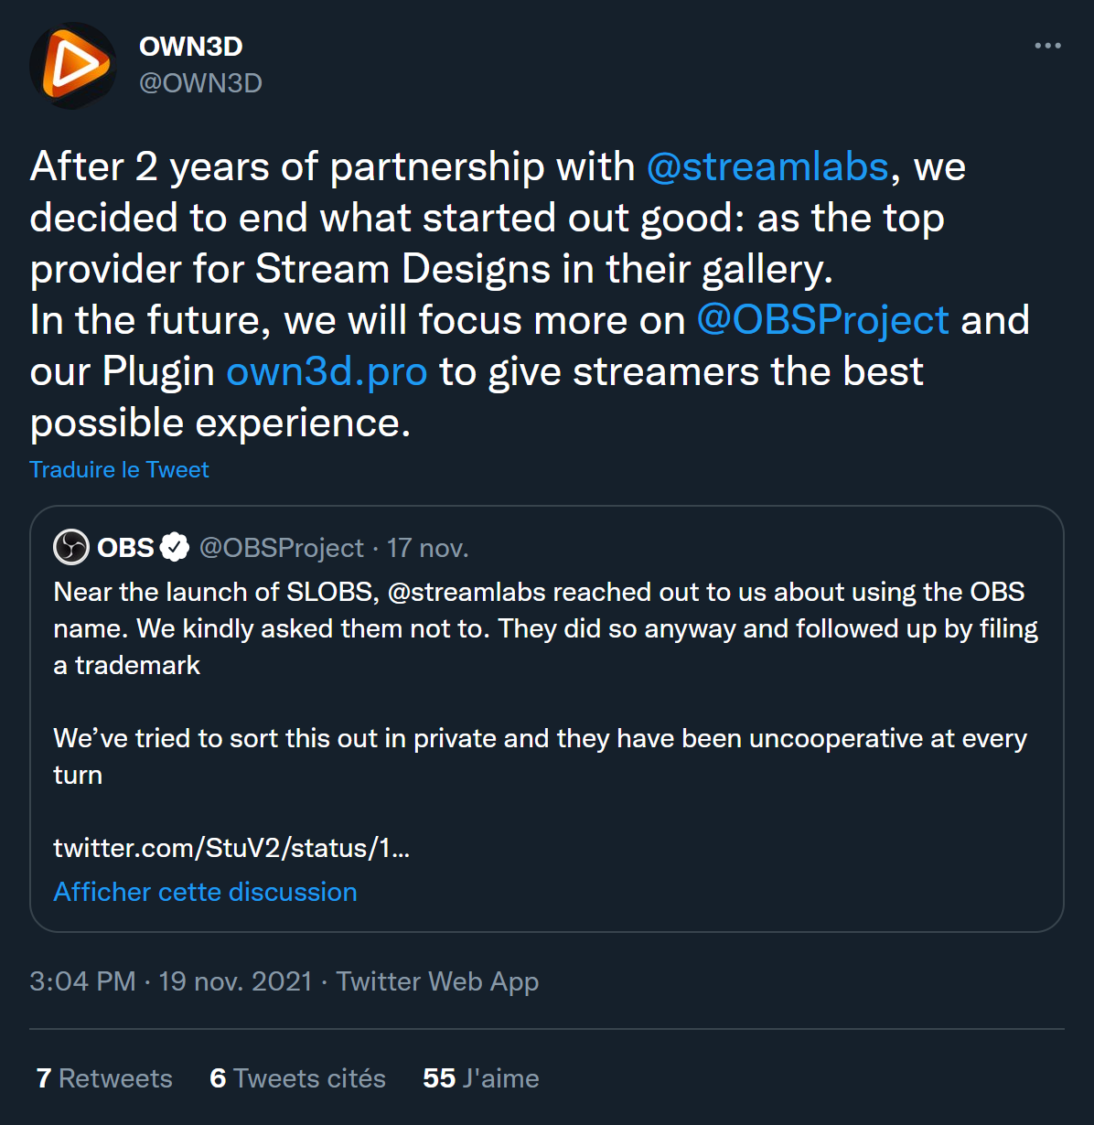Click the 3:04 PM 19 nov. 2021 timestamp
1094x1125 pixels.
171,981
